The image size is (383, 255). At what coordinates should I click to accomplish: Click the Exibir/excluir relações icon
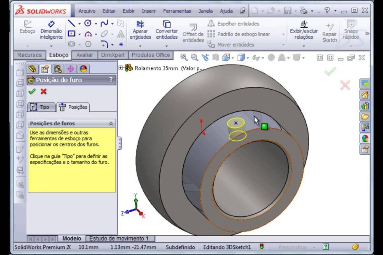pos(304,30)
